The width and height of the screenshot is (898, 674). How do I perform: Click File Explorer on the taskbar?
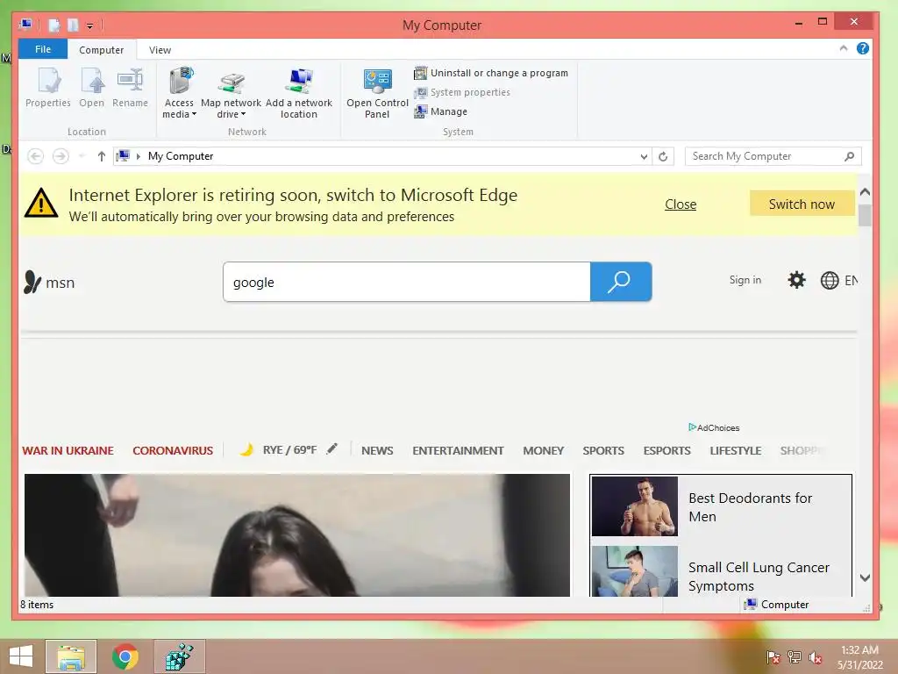[x=71, y=656]
